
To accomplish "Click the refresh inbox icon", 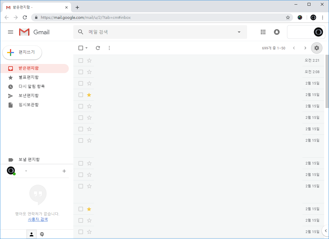I will coord(98,48).
